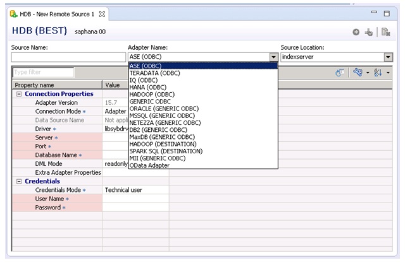Click the Password value cell
The width and height of the screenshot is (410, 265).
[135, 208]
